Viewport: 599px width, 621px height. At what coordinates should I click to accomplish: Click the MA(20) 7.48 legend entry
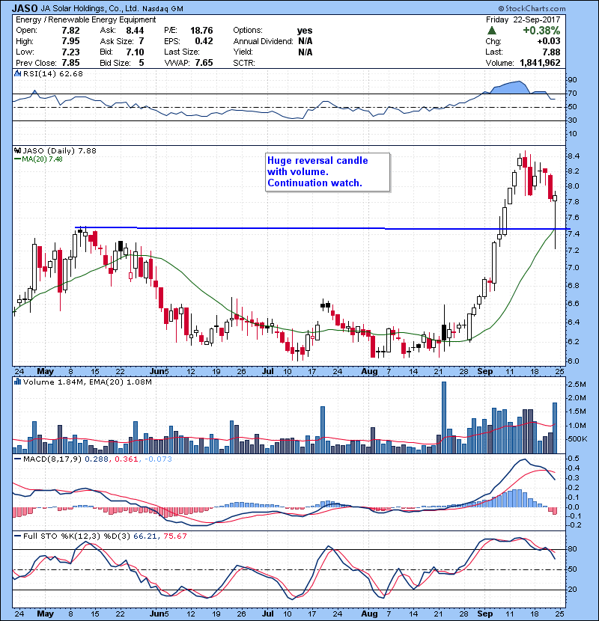coord(38,159)
